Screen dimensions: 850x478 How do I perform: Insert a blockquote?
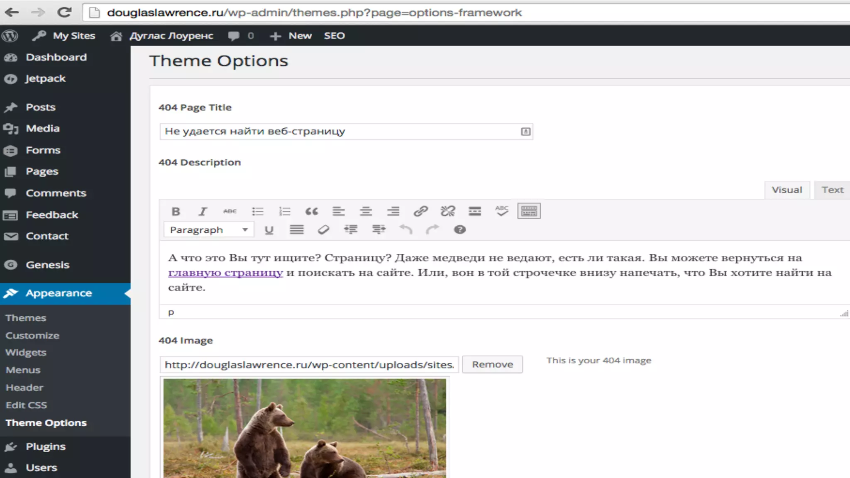(x=311, y=212)
